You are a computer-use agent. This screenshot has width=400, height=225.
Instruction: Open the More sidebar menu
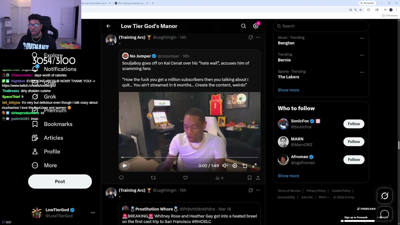[45, 165]
